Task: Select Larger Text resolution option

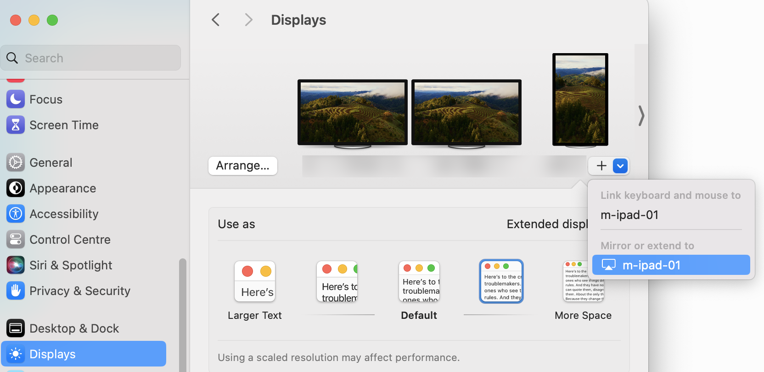Action: (255, 282)
